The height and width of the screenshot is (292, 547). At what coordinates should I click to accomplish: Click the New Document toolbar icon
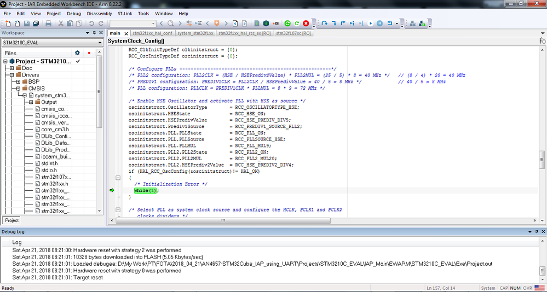pyautogui.click(x=8, y=24)
